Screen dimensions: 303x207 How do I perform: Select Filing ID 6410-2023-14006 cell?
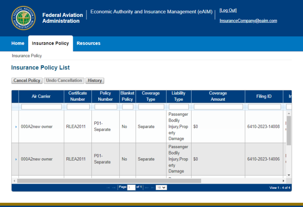[263, 159]
